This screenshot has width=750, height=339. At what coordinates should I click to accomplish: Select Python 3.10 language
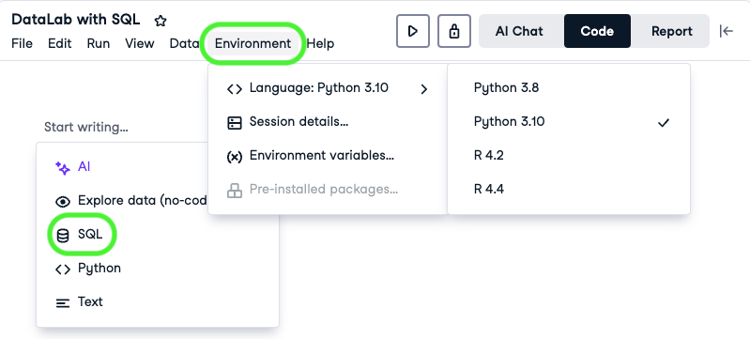tap(569, 122)
